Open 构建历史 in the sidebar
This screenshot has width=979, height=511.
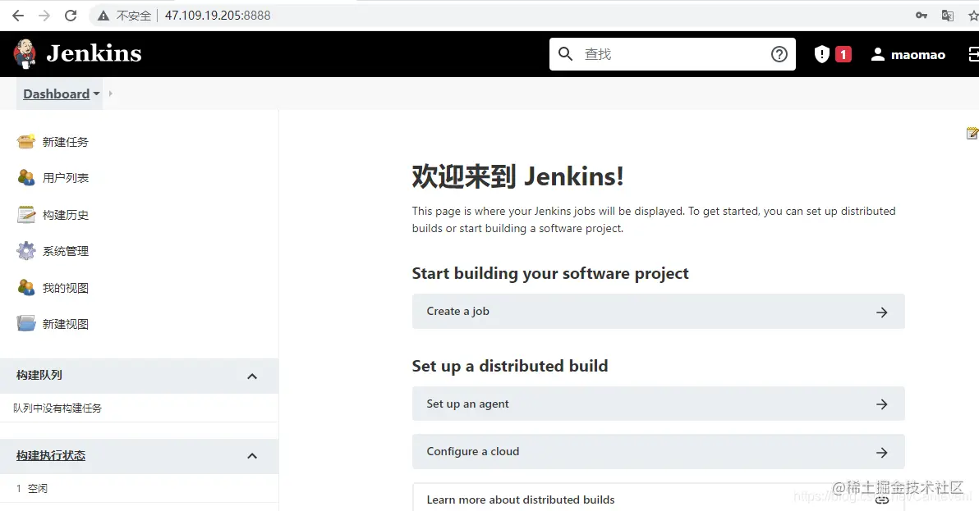pyautogui.click(x=66, y=215)
